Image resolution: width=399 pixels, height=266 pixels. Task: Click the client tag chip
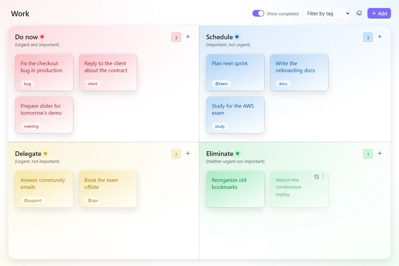(92, 84)
